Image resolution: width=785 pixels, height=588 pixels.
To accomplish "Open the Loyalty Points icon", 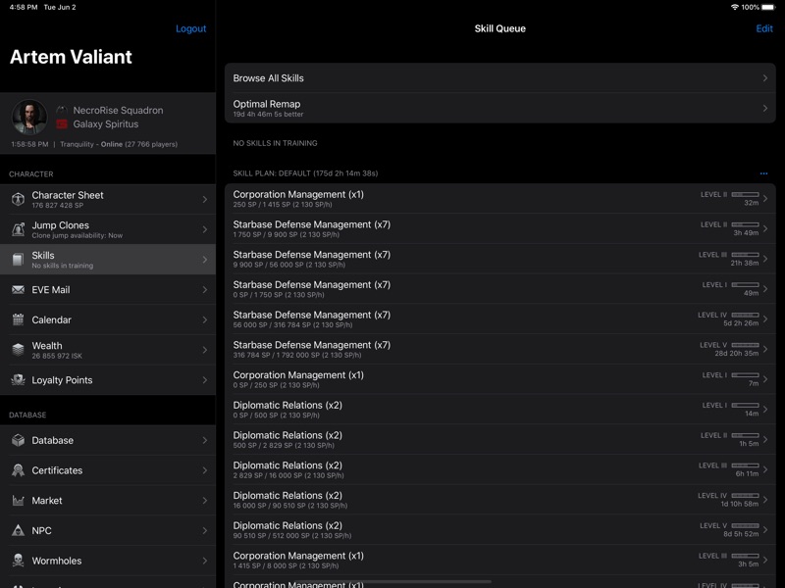I will point(16,379).
